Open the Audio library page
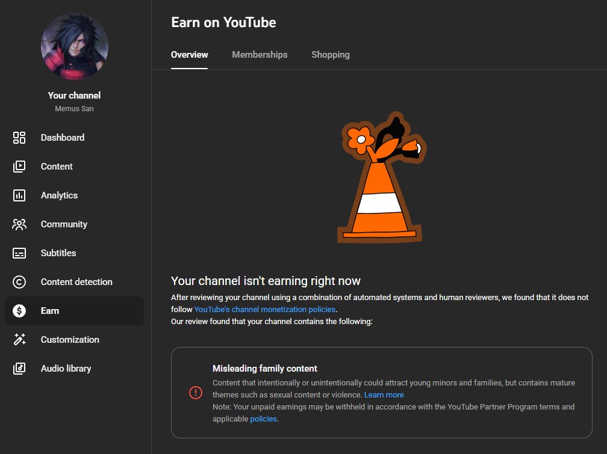607x454 pixels. pyautogui.click(x=74, y=369)
